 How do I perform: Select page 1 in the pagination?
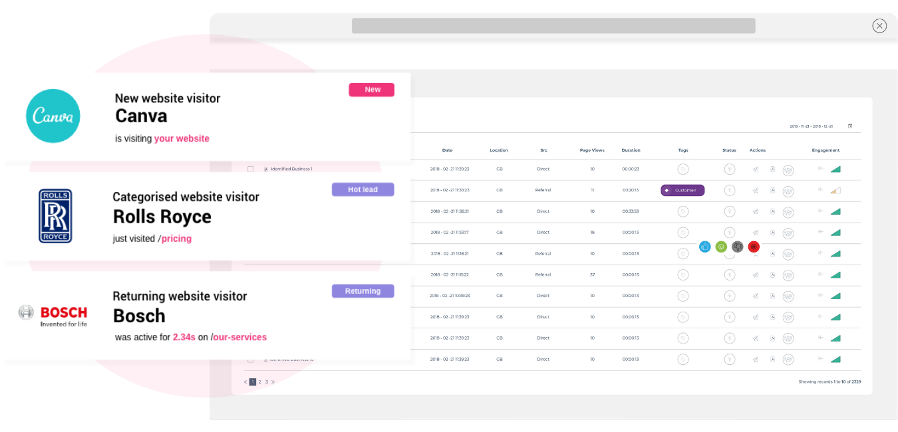(253, 382)
